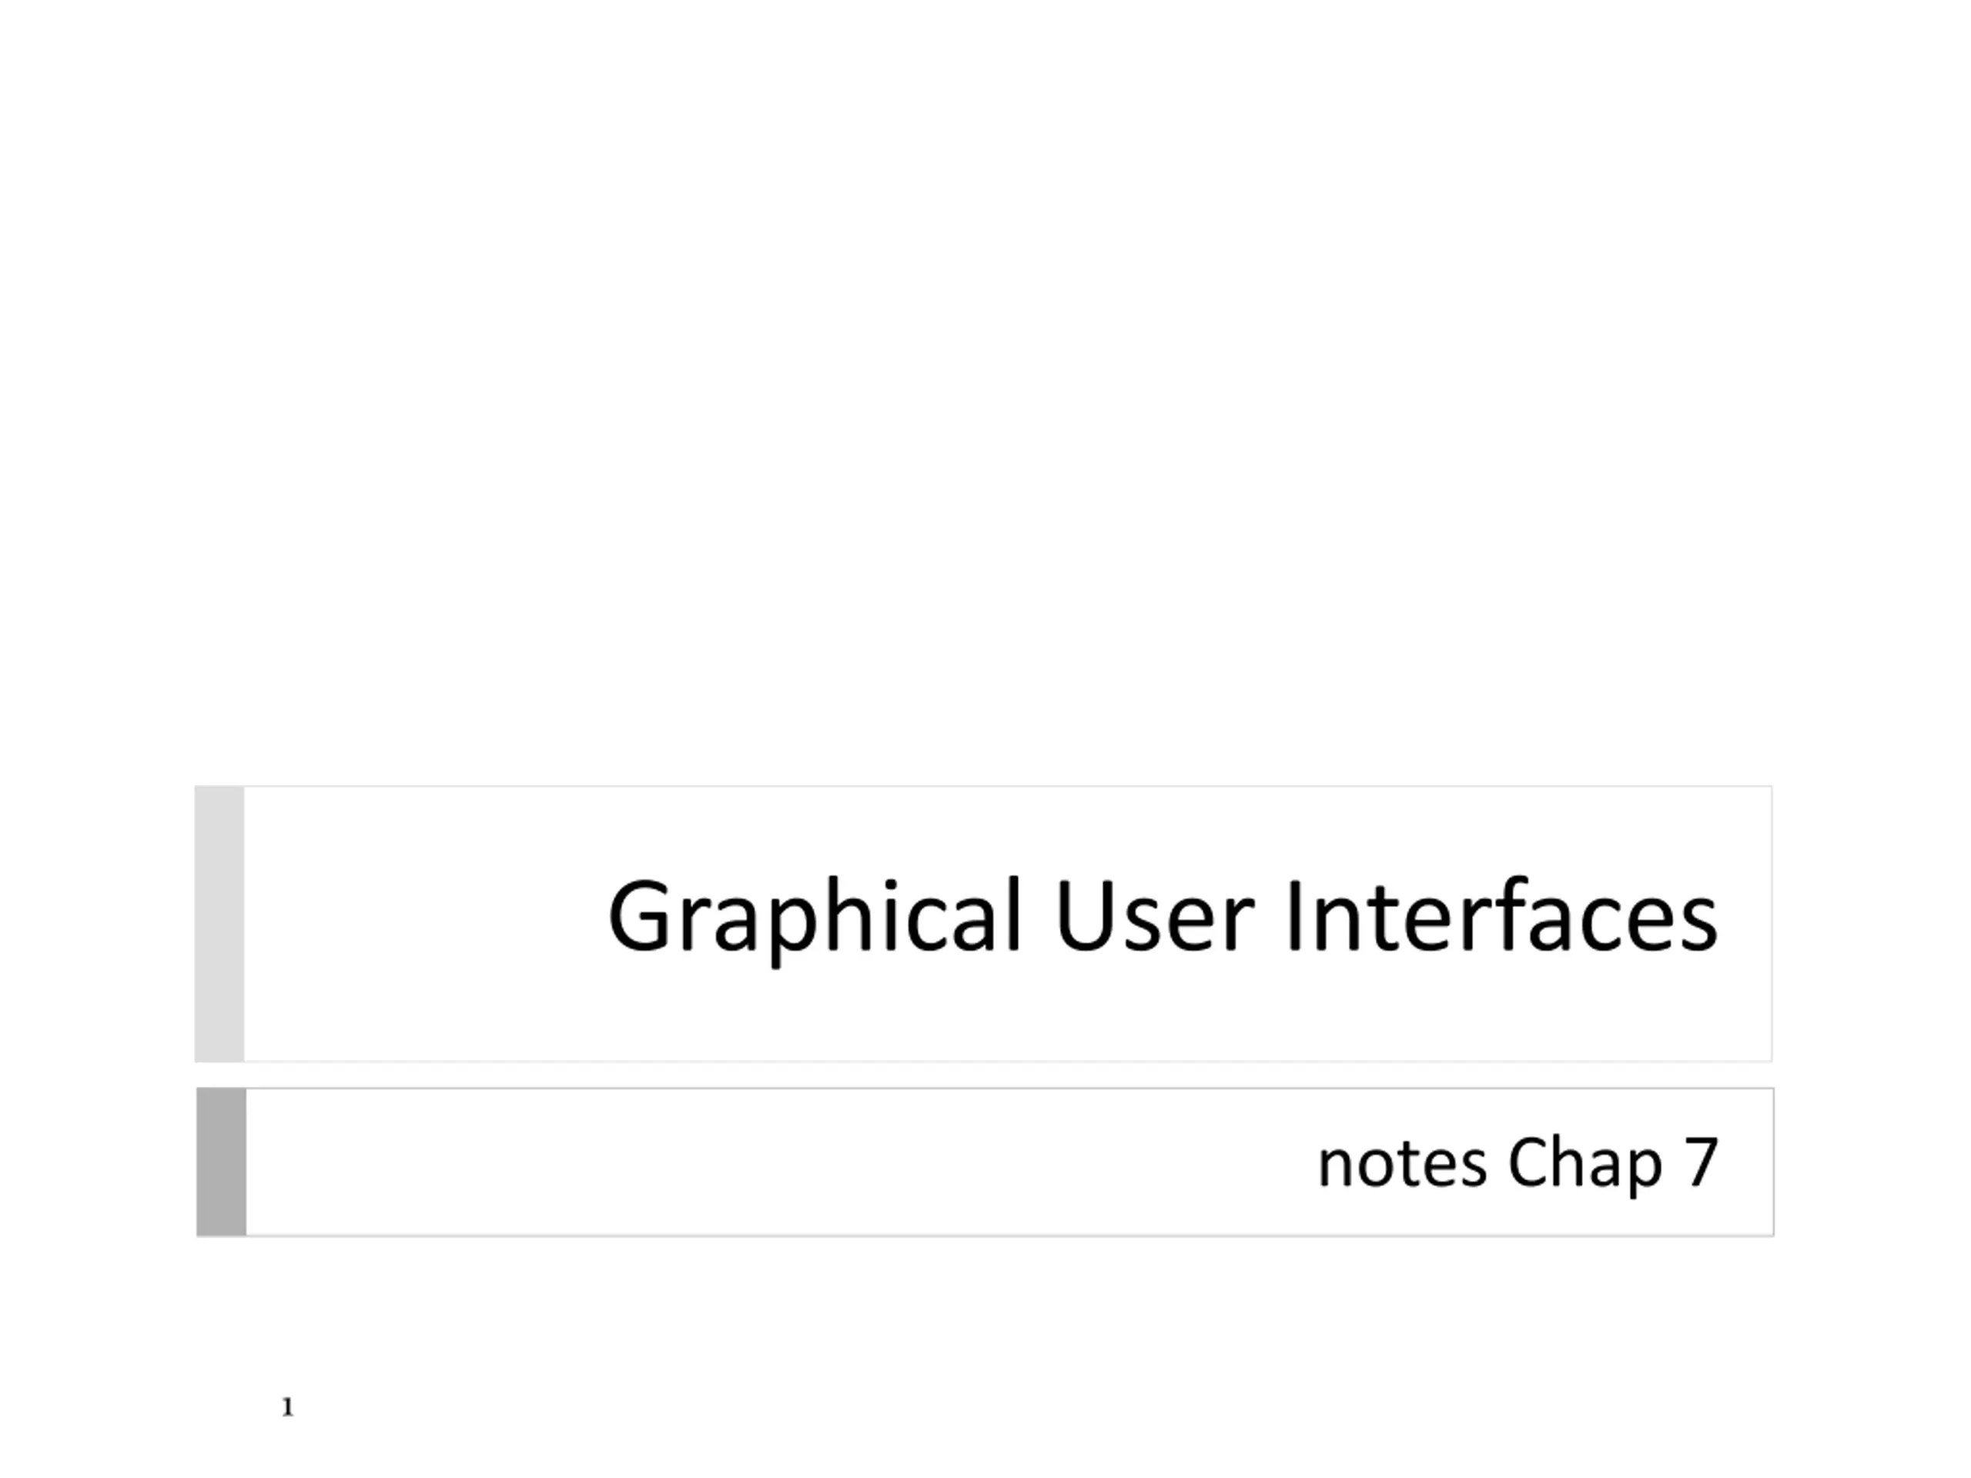
Task: Click empty space inside the subtitle box
Action: (x=713, y=1162)
